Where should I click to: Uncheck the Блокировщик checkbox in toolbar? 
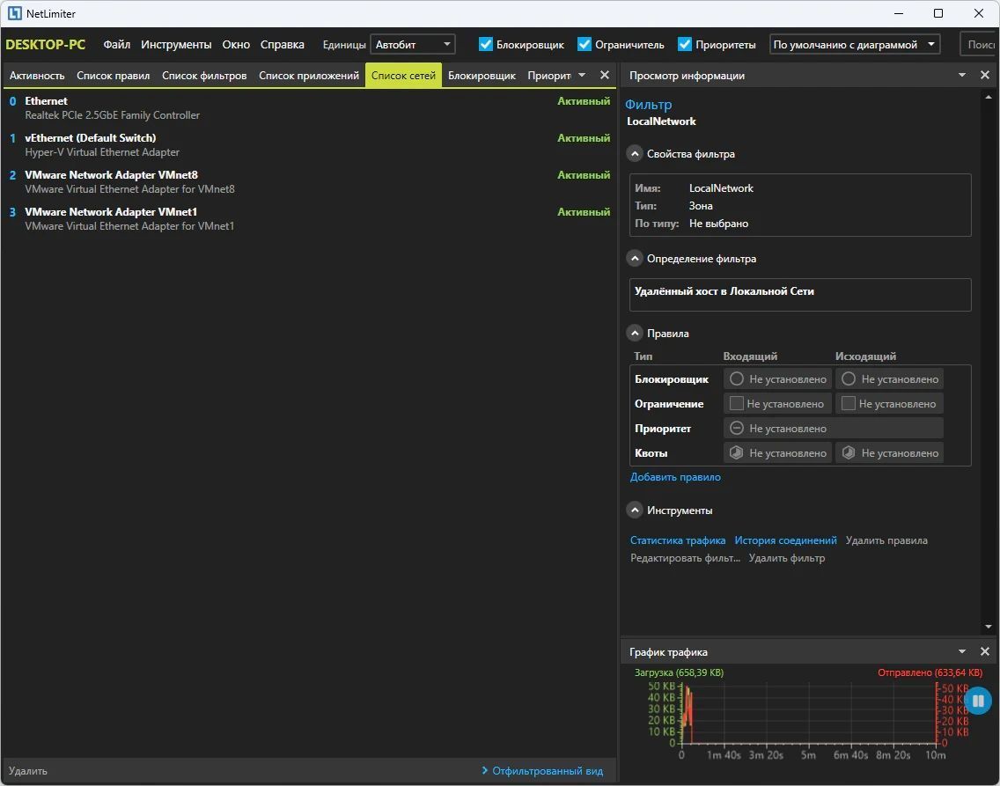click(486, 45)
